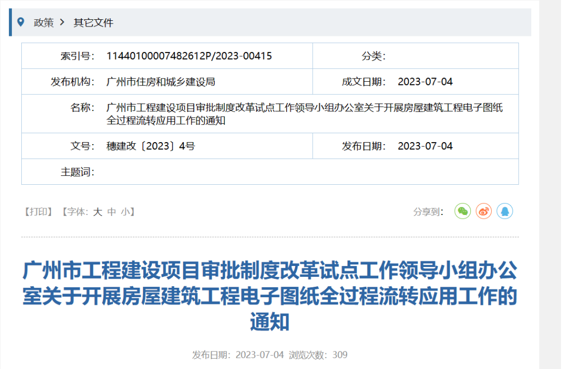Set font size to 大 (large)

tap(97, 212)
